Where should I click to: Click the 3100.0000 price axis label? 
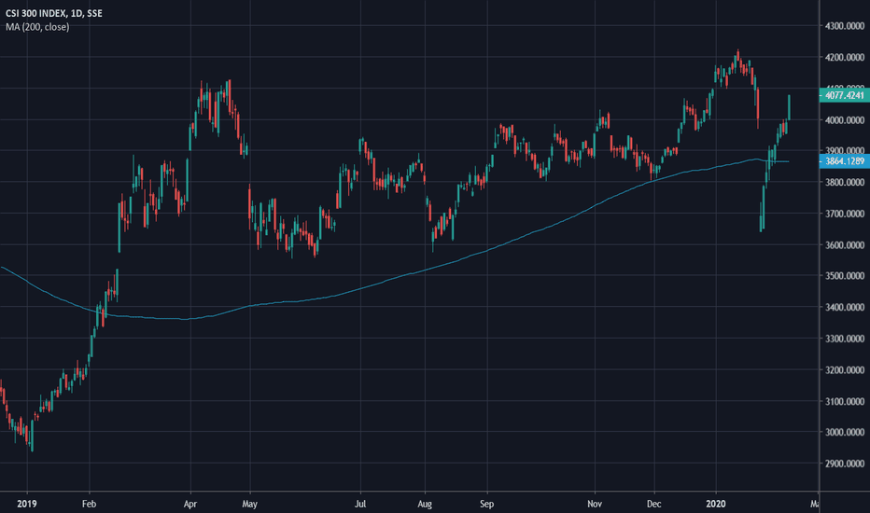point(845,401)
